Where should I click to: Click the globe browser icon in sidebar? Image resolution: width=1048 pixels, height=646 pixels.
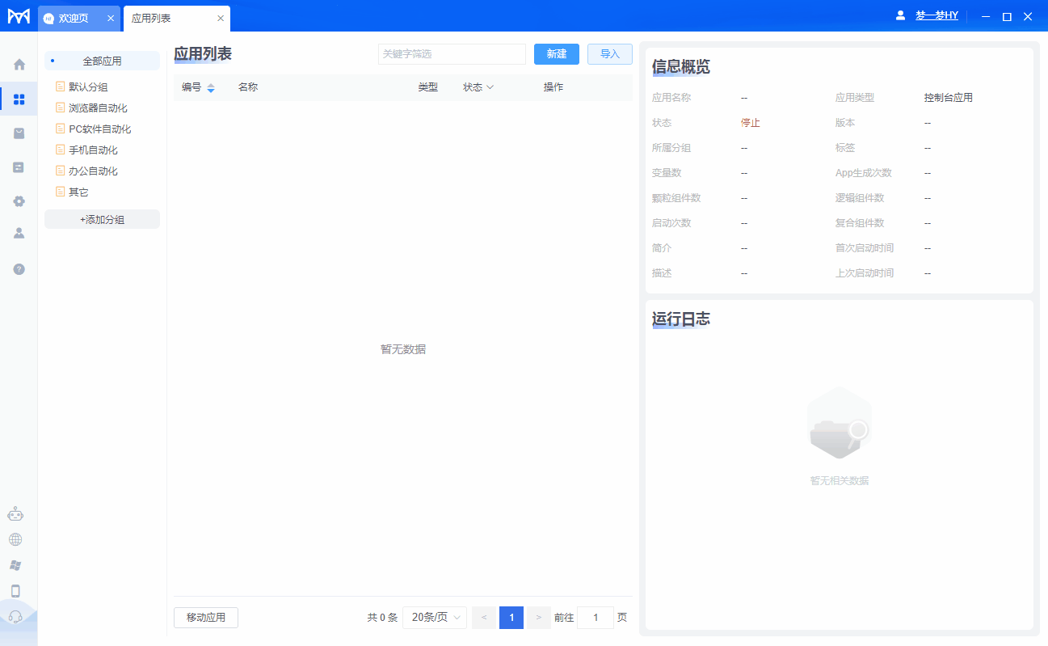click(x=15, y=539)
